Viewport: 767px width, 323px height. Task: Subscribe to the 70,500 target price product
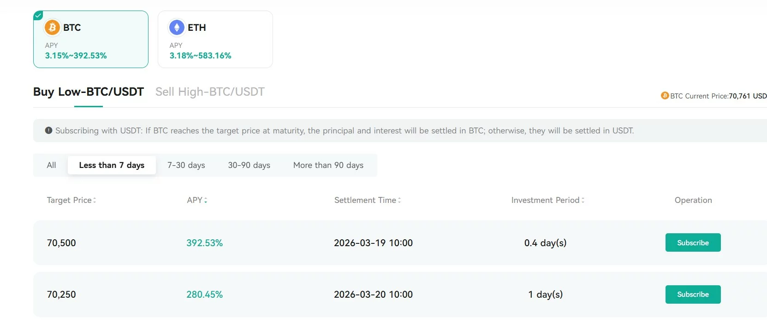tap(693, 242)
